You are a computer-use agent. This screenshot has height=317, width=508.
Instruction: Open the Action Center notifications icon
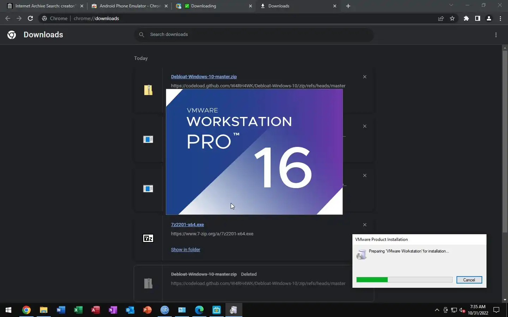[x=496, y=310]
